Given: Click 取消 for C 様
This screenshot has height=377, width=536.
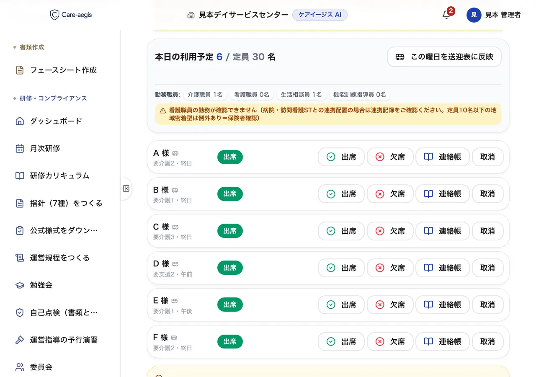Looking at the screenshot, I should pyautogui.click(x=488, y=231).
